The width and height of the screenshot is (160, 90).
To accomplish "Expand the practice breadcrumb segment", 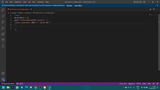I will click(x=28, y=13).
